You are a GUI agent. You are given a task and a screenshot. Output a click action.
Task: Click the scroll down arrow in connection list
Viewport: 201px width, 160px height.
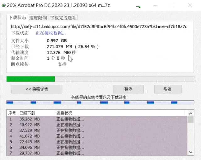click(191, 152)
